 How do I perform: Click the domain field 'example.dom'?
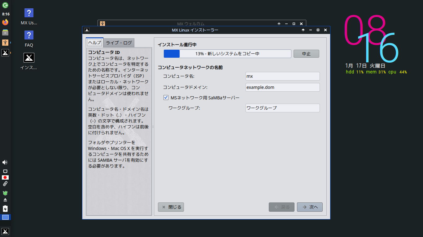(x=282, y=87)
